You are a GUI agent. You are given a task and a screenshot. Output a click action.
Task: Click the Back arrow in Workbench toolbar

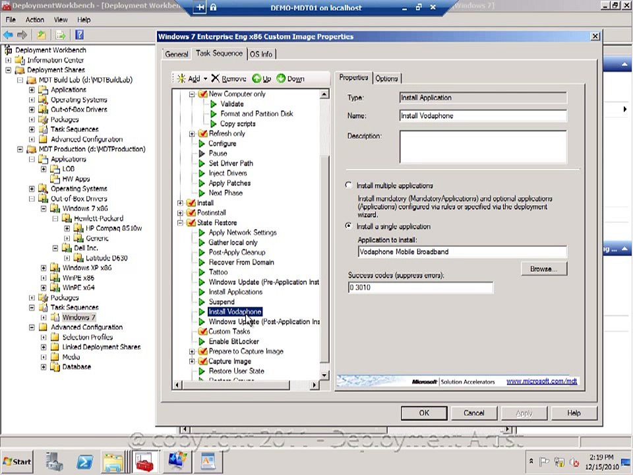tap(8, 35)
